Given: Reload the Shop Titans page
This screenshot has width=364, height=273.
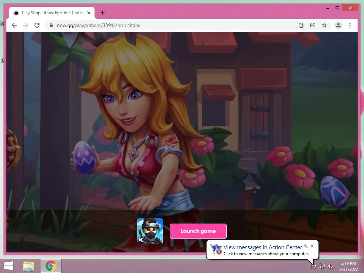Looking at the screenshot, I should tap(37, 25).
